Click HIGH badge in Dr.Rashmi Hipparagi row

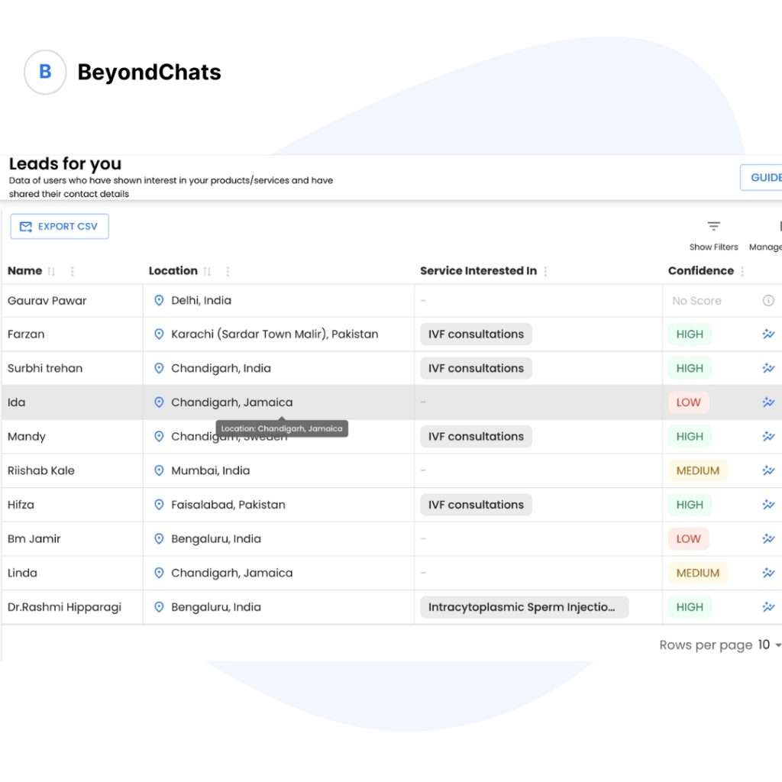point(690,607)
